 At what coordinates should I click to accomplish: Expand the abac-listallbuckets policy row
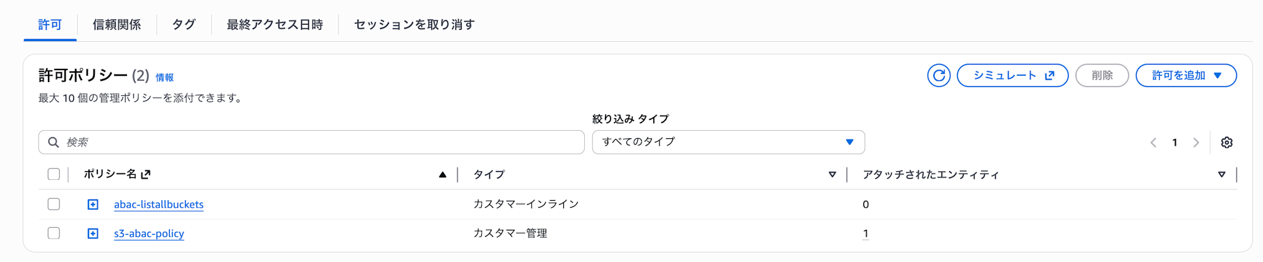pyautogui.click(x=93, y=205)
